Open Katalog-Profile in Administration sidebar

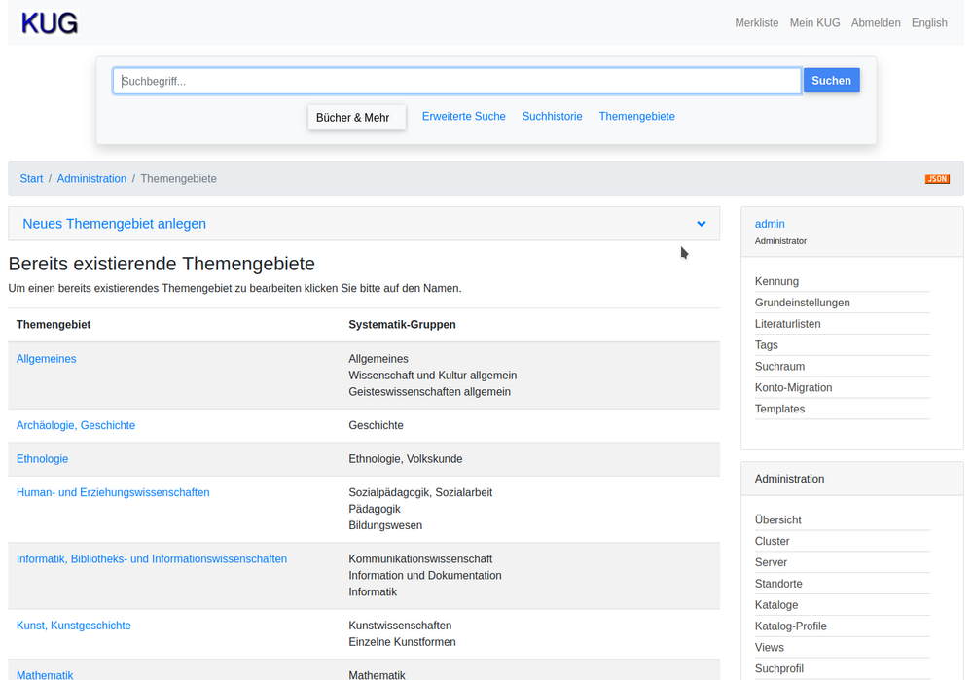click(x=790, y=626)
